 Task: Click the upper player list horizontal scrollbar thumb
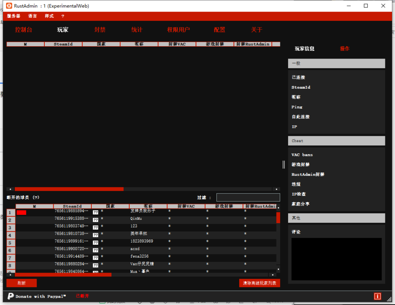[x=69, y=189]
